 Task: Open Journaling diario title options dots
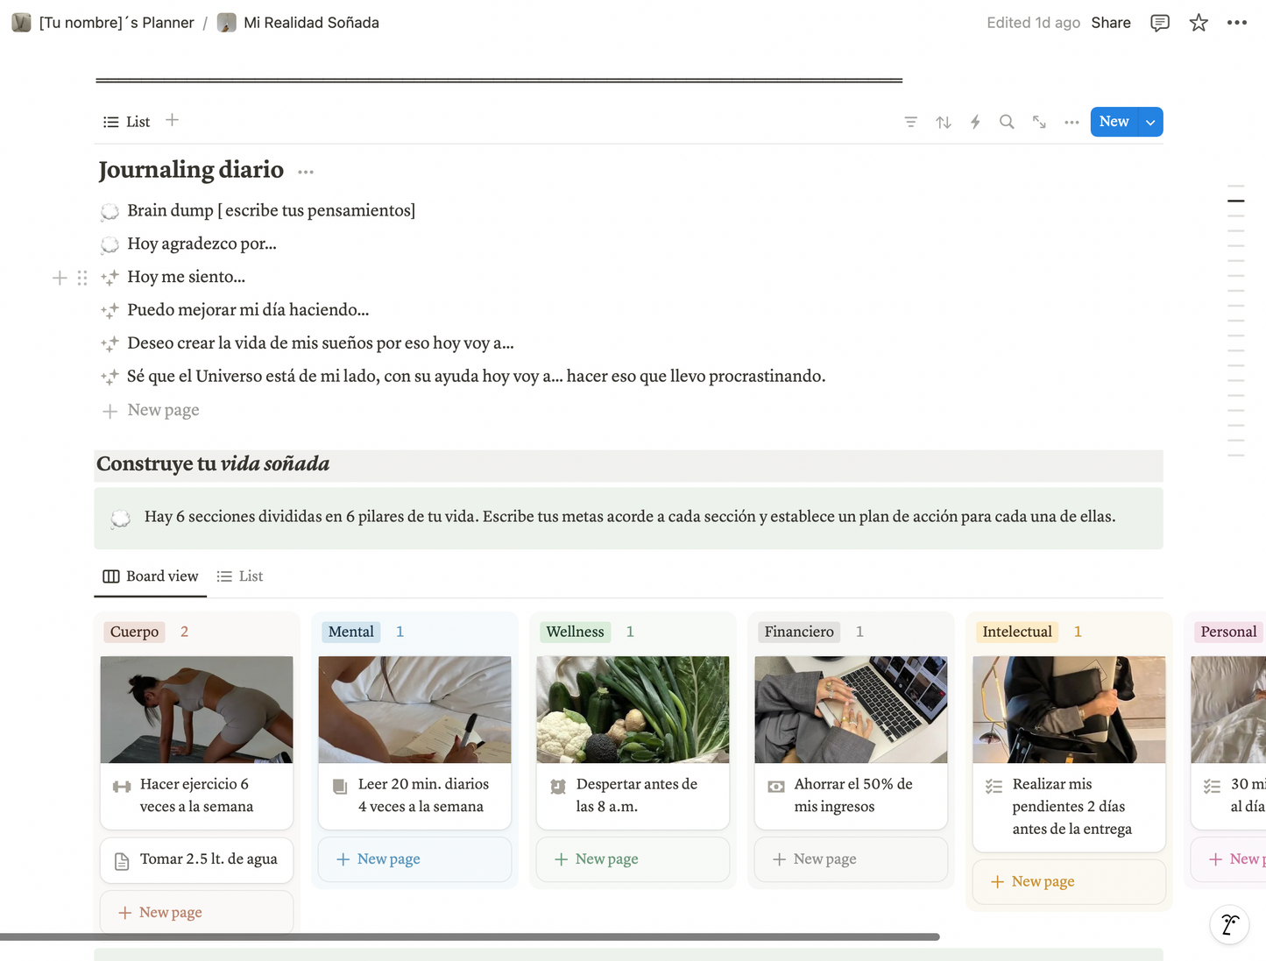pos(306,172)
